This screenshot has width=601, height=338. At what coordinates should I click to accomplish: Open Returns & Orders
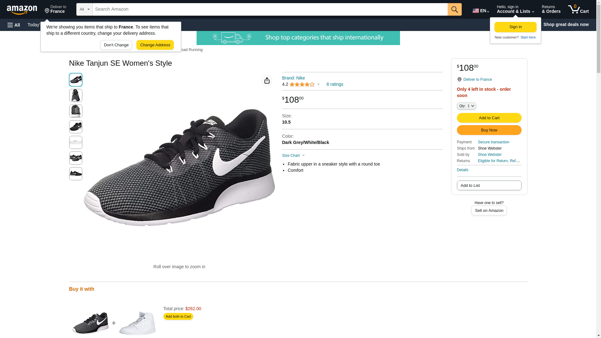click(x=551, y=9)
